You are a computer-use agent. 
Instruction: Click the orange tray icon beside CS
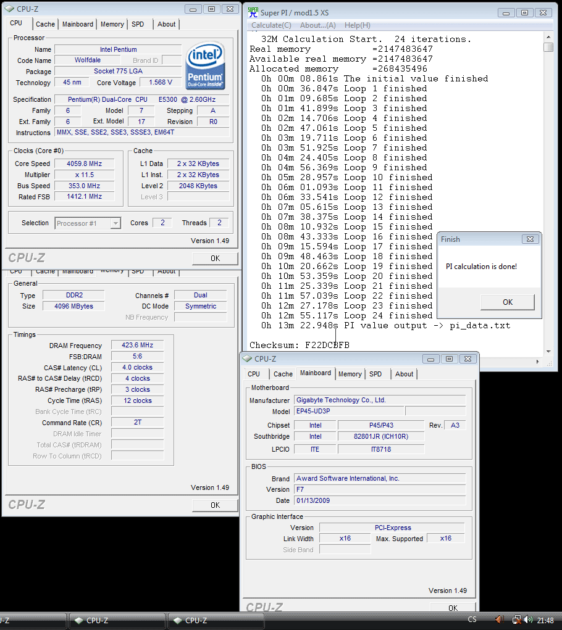coord(499,620)
